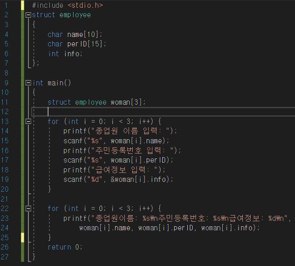Image resolution: width=295 pixels, height=266 pixels.
Task: Click the yellow change marker beside line 1
Action: (x=23, y=5)
